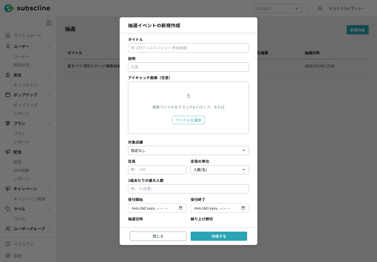Click the 新規作成 button behind dialog

click(x=358, y=30)
